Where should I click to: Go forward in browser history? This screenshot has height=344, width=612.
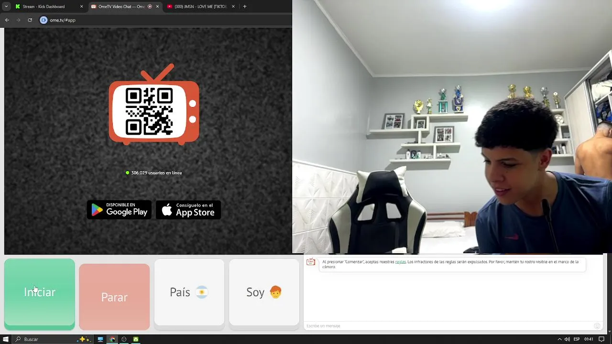tap(18, 20)
